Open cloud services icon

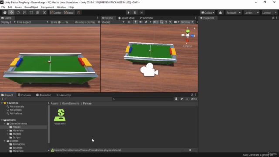coord(221,13)
